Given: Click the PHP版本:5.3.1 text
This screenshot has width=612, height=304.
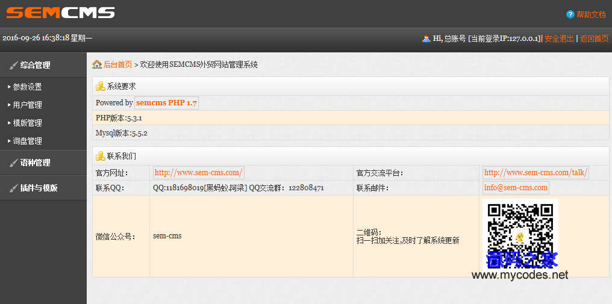Looking at the screenshot, I should 119,118.
